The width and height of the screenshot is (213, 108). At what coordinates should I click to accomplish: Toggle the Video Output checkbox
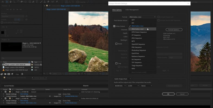(114, 26)
